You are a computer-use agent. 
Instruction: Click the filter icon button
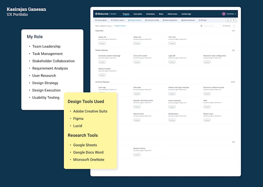pyautogui.click(x=234, y=20)
